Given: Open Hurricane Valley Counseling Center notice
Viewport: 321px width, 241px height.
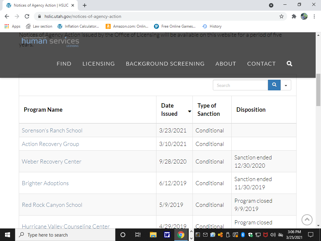Looking at the screenshot, I should [x=66, y=226].
